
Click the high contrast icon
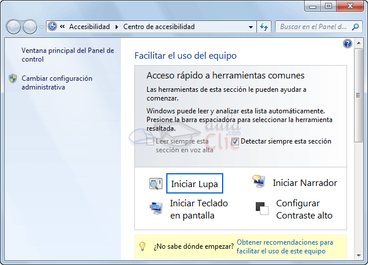point(262,209)
